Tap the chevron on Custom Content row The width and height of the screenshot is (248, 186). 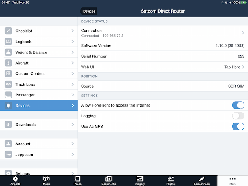click(73, 73)
